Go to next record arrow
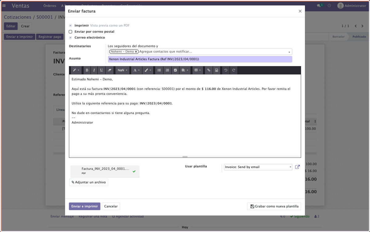370x232 pixels. point(363,26)
